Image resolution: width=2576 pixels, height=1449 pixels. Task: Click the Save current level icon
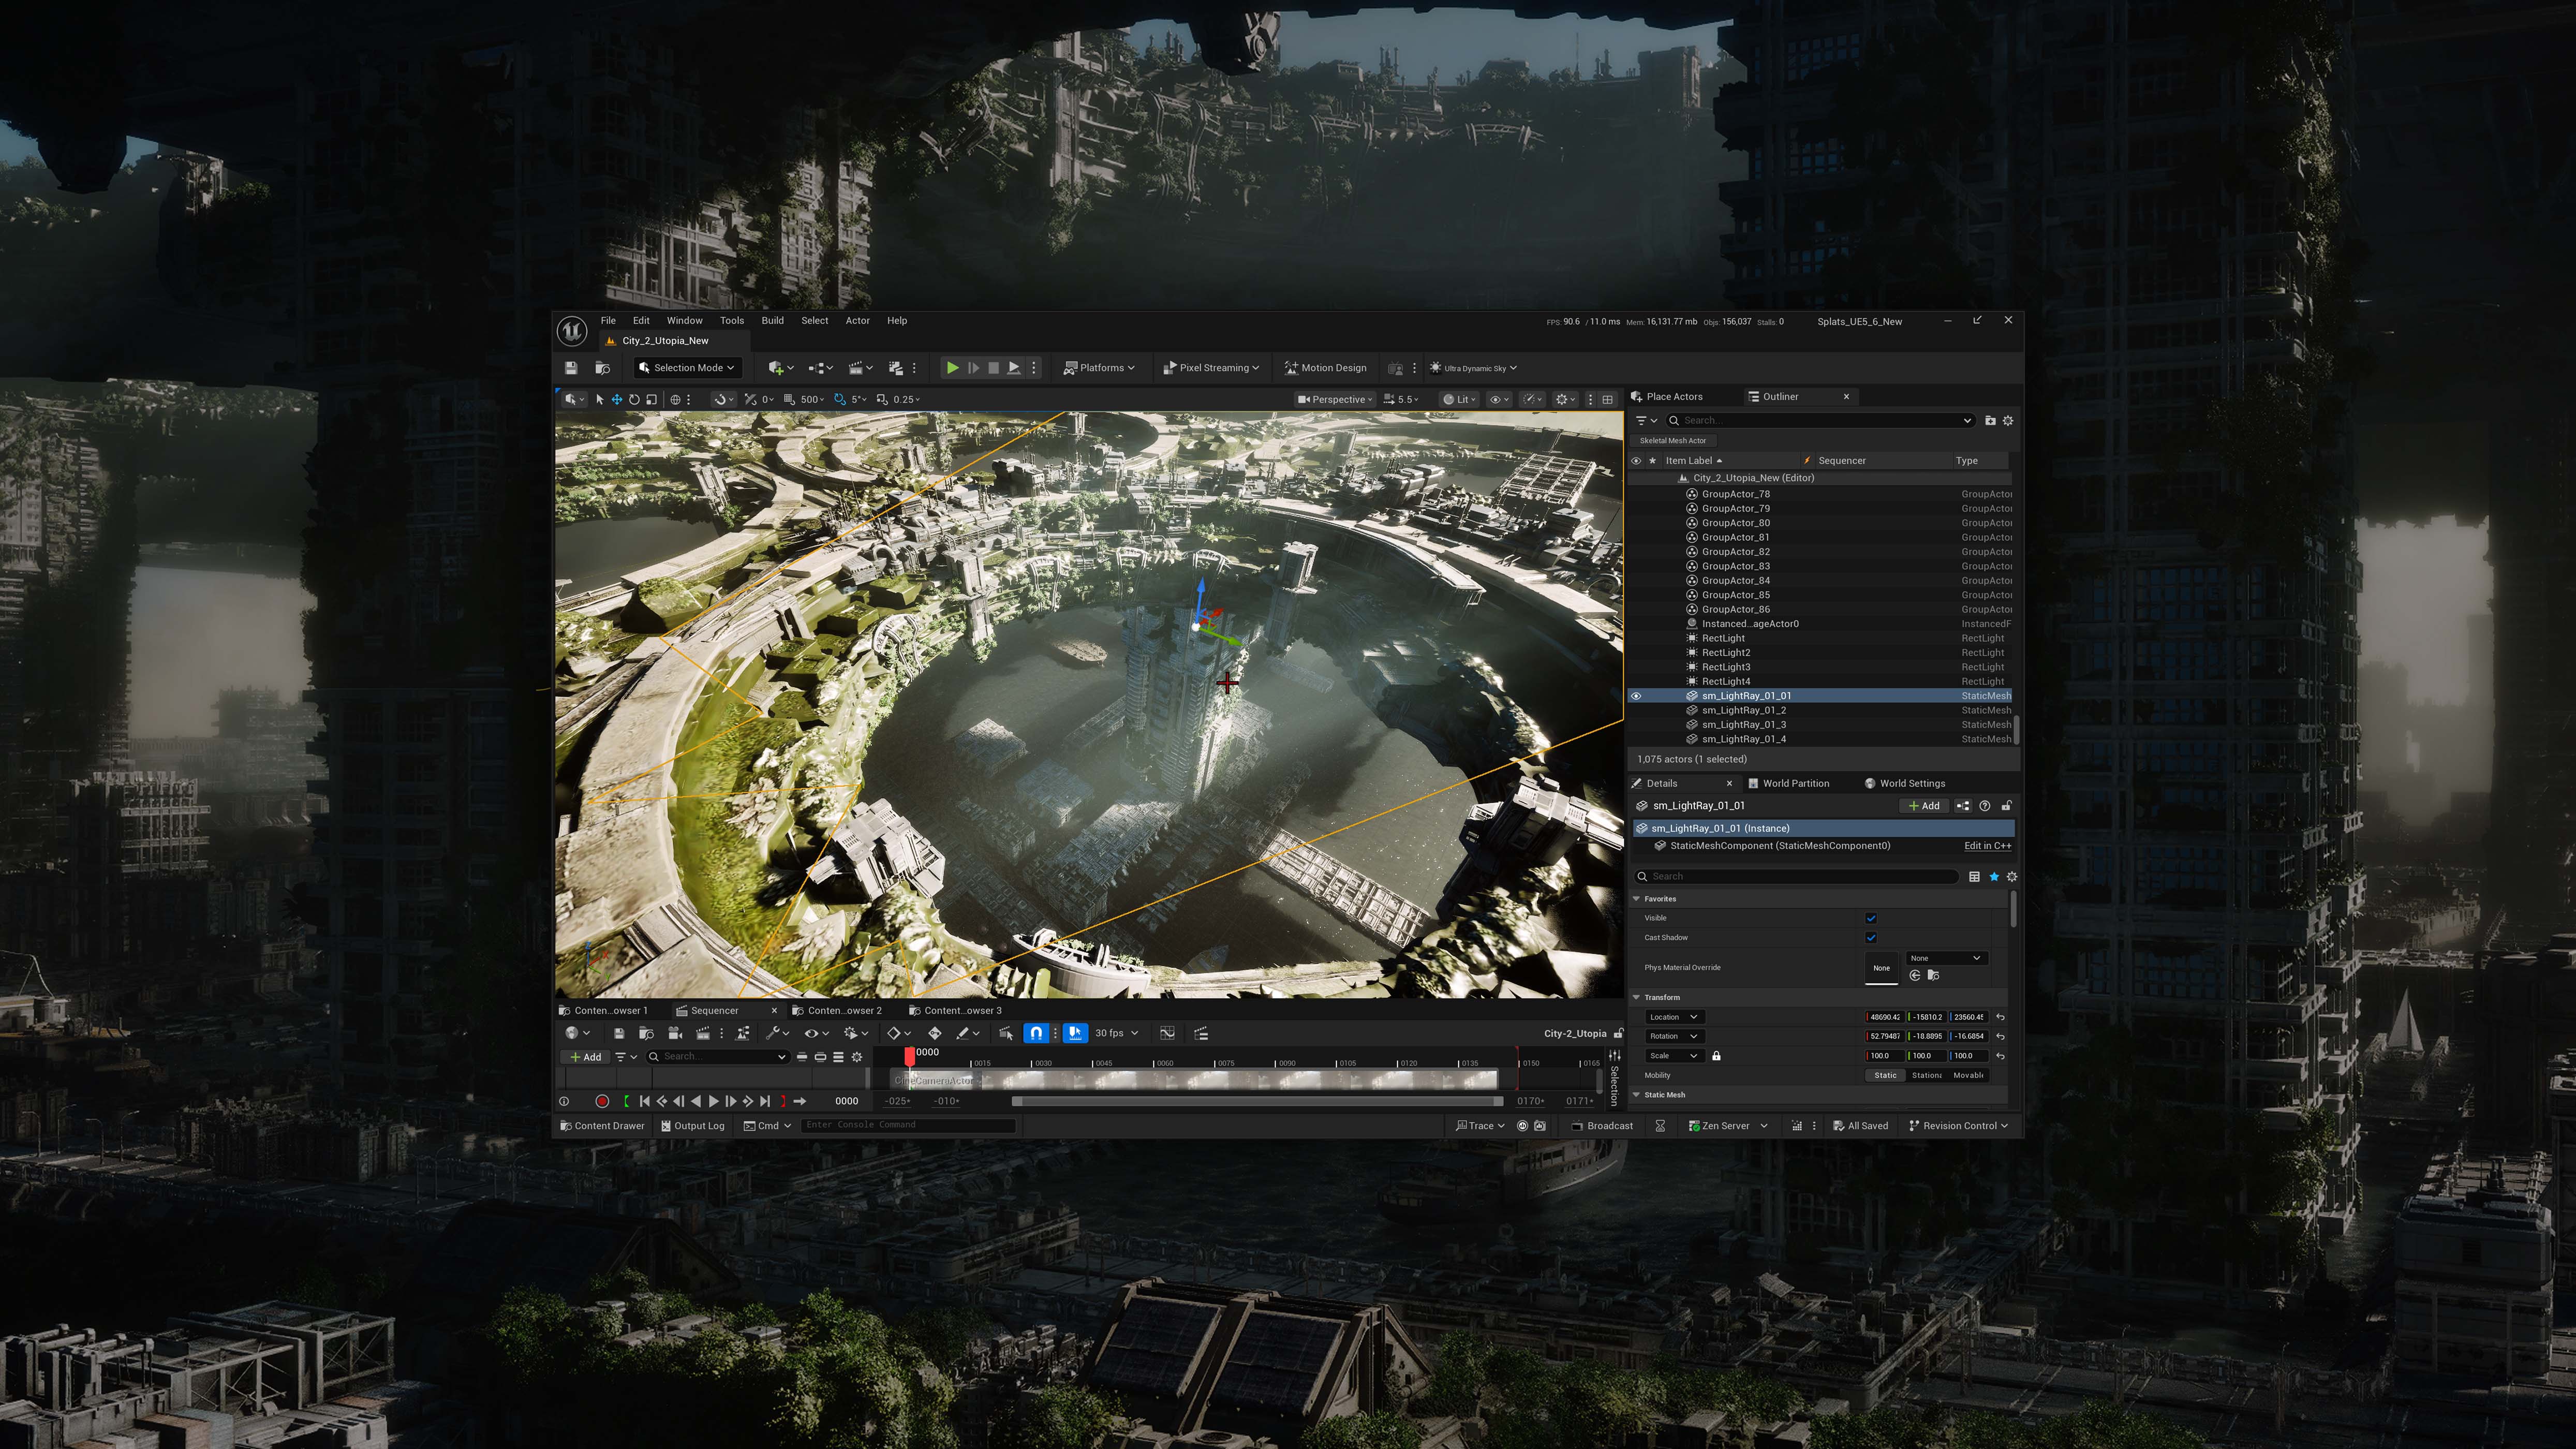click(x=571, y=368)
